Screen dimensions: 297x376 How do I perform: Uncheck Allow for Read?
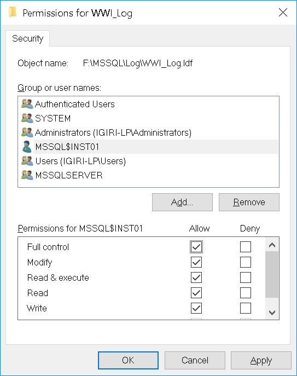point(196,293)
